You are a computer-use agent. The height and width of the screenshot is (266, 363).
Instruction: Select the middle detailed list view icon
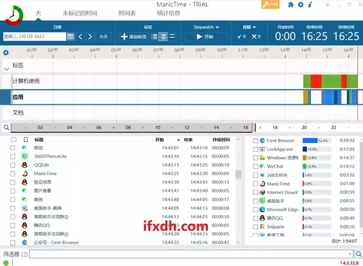(163, 37)
